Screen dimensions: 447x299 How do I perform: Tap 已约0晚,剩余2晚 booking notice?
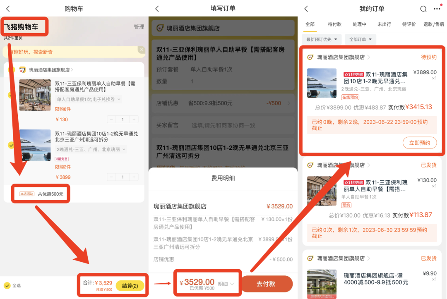(x=372, y=125)
